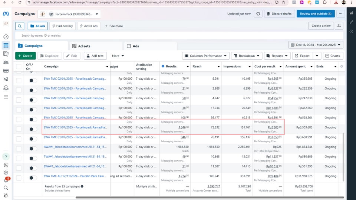This screenshot has height=200, width=356.
Task: Toggle on EWA#1_Jabodetabek campaign
Action: 33,168
